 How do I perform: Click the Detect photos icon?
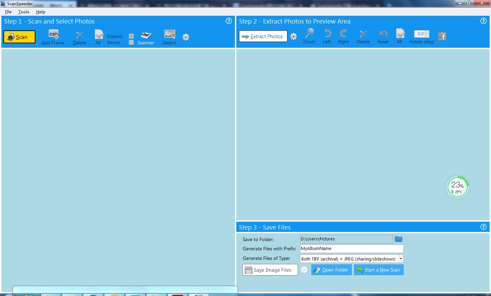pyautogui.click(x=169, y=37)
